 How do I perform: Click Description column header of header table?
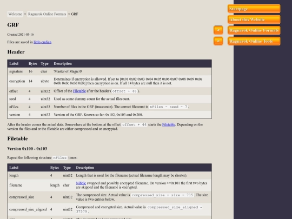pyautogui.click(x=63, y=63)
